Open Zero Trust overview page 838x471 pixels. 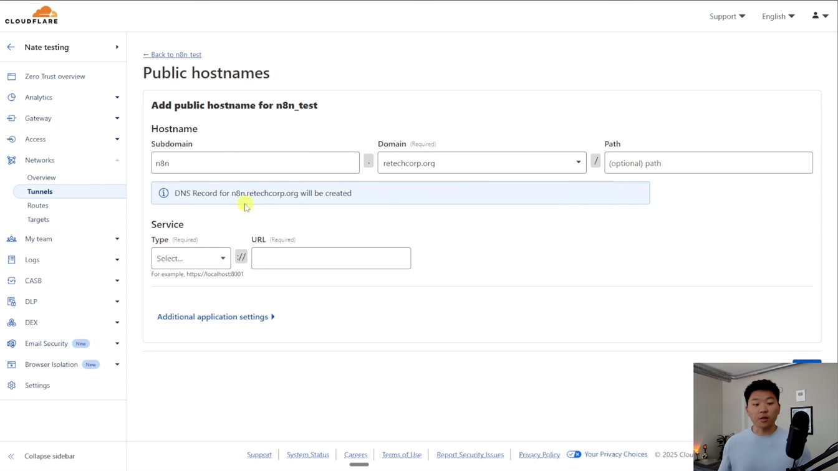click(x=55, y=77)
